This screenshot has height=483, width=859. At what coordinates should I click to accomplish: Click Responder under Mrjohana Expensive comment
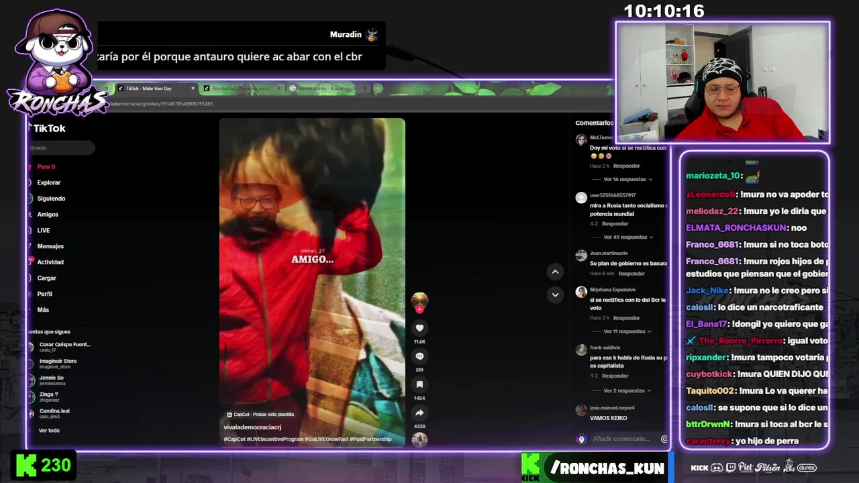pos(626,318)
